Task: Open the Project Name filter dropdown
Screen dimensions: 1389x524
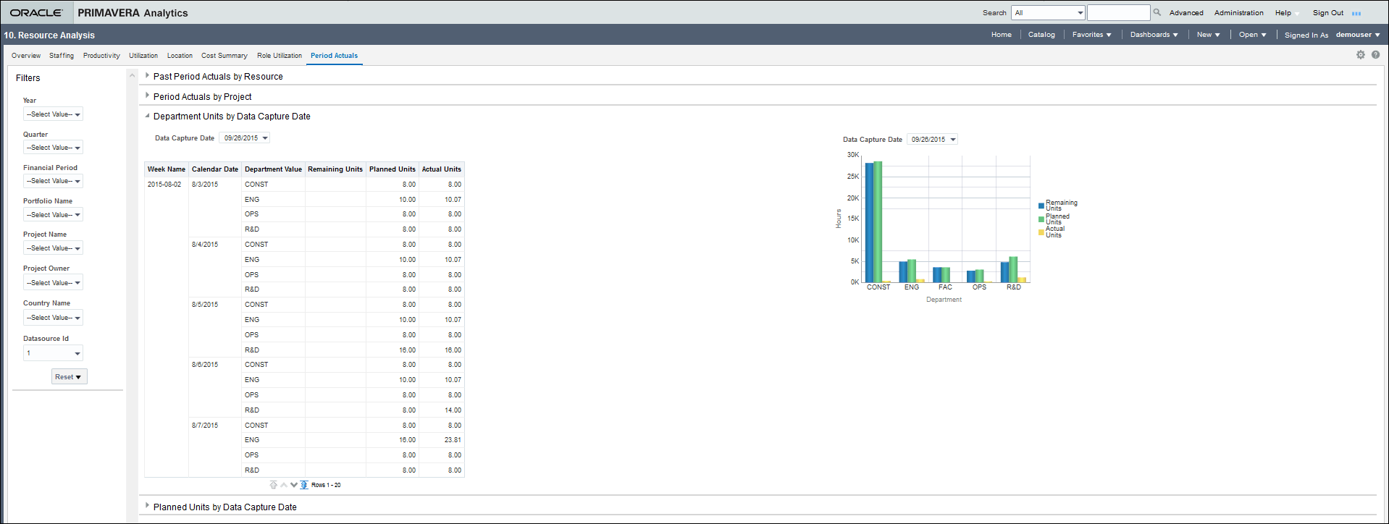Action: click(54, 248)
